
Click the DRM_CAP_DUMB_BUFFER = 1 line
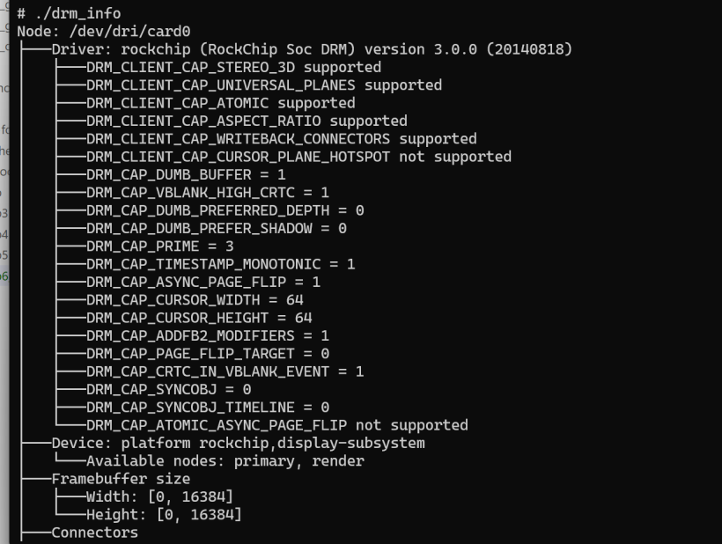[186, 174]
